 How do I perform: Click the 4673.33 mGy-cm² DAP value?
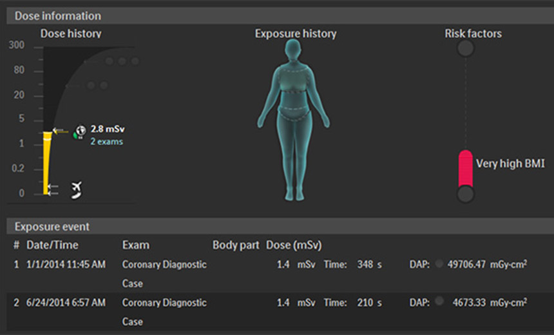point(490,303)
